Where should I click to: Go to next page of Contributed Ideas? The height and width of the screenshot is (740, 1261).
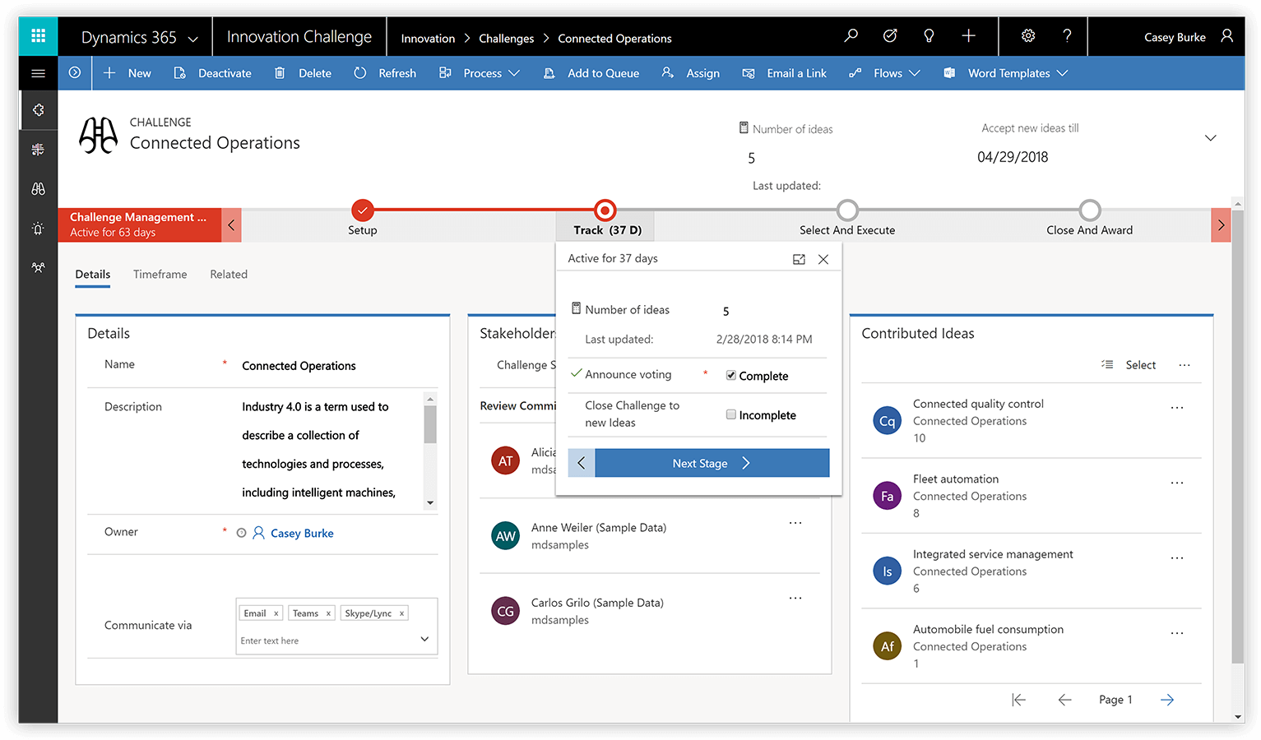pyautogui.click(x=1167, y=700)
